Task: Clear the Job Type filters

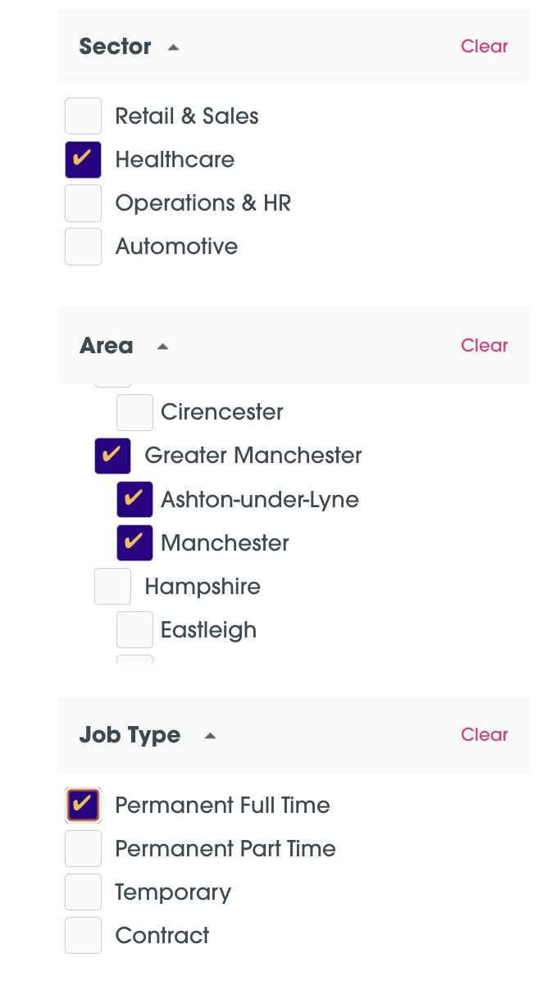Action: tap(484, 735)
